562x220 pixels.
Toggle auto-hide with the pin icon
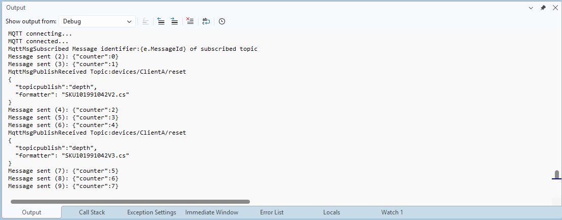543,8
